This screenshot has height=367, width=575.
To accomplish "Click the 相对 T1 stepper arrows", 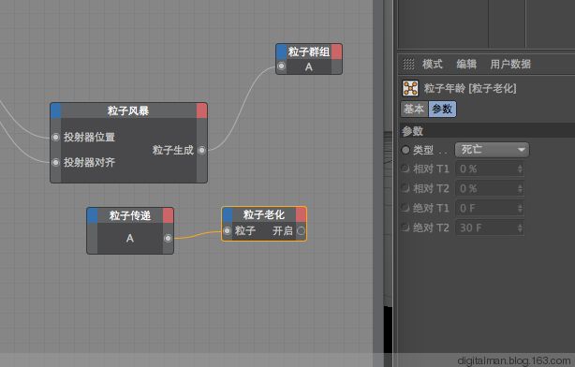I will tap(520, 169).
